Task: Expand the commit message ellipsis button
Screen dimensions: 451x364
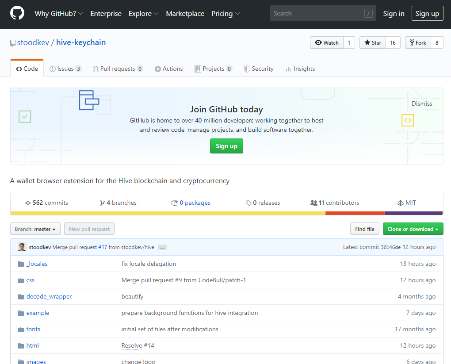Action: click(162, 248)
